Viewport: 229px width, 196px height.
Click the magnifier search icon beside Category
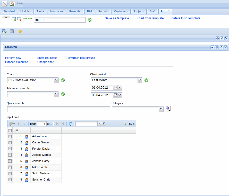pos(168,109)
